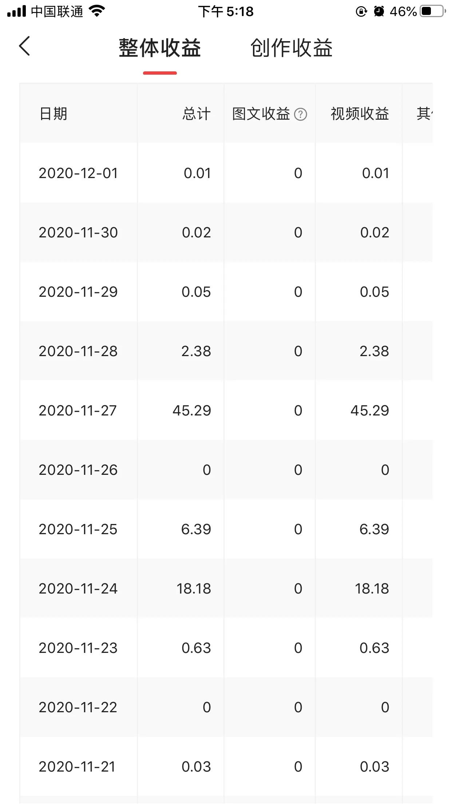Tap the 下午 5:18 clock in status bar
Viewport: 452px width, 804px height.
pos(226,12)
